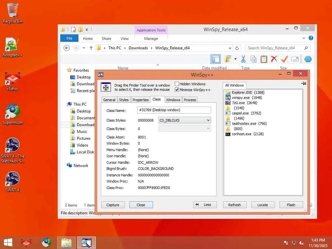Enable the Hidden Windows checkbox
This screenshot has height=249, width=332.
click(177, 84)
